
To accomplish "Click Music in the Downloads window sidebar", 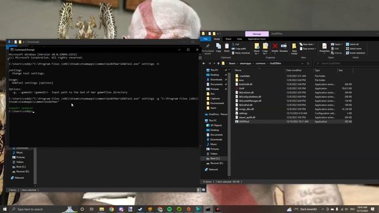I will [20, 153].
